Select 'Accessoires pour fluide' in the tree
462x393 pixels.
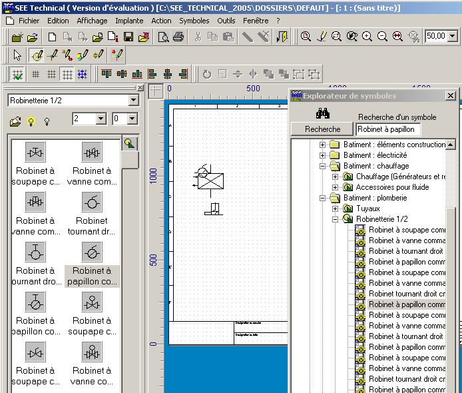pos(392,187)
